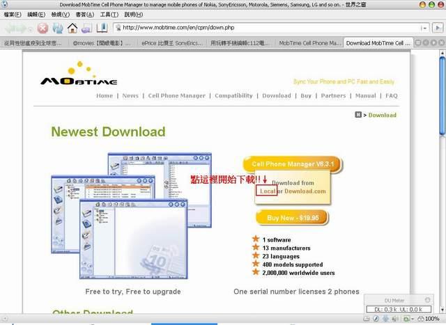Image resolution: width=446 pixels, height=325 pixels.
Task: Click the status bar speaker mute icon
Action: point(395,319)
